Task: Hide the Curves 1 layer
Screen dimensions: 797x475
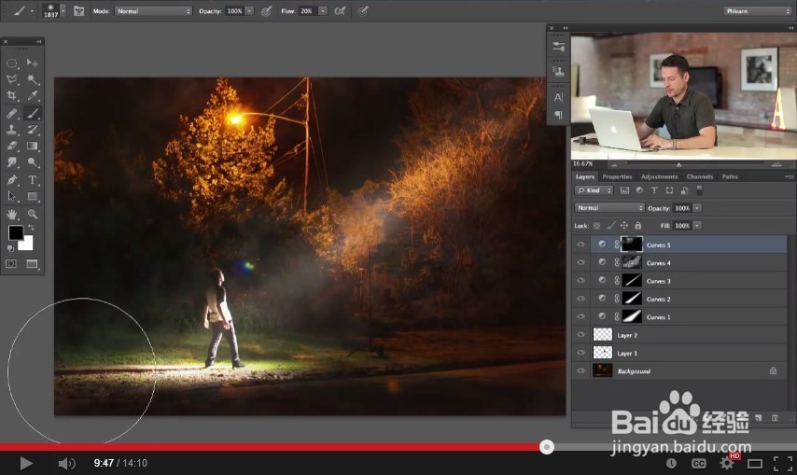Action: click(x=580, y=316)
